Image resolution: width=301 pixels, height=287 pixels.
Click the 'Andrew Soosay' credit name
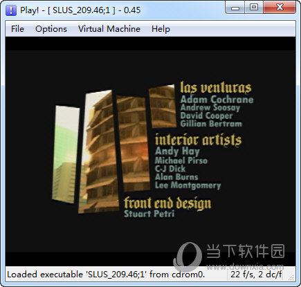(210, 107)
